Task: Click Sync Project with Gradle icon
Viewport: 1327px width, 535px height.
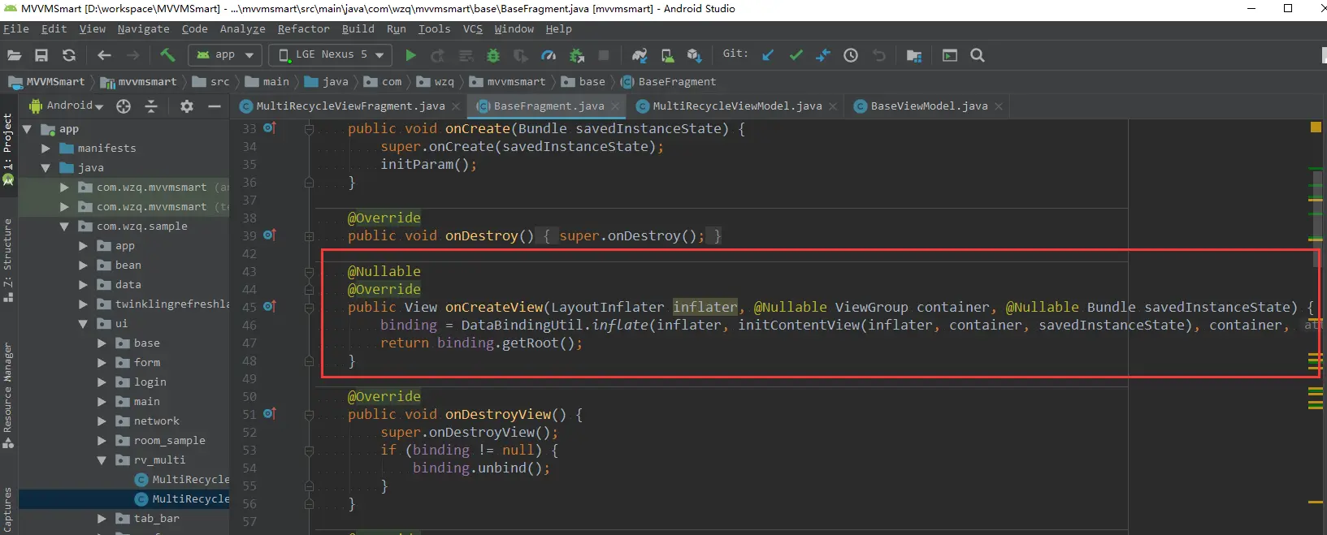Action: [x=640, y=55]
